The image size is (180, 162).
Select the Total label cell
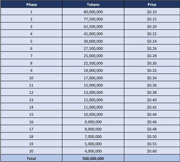coord(31,158)
